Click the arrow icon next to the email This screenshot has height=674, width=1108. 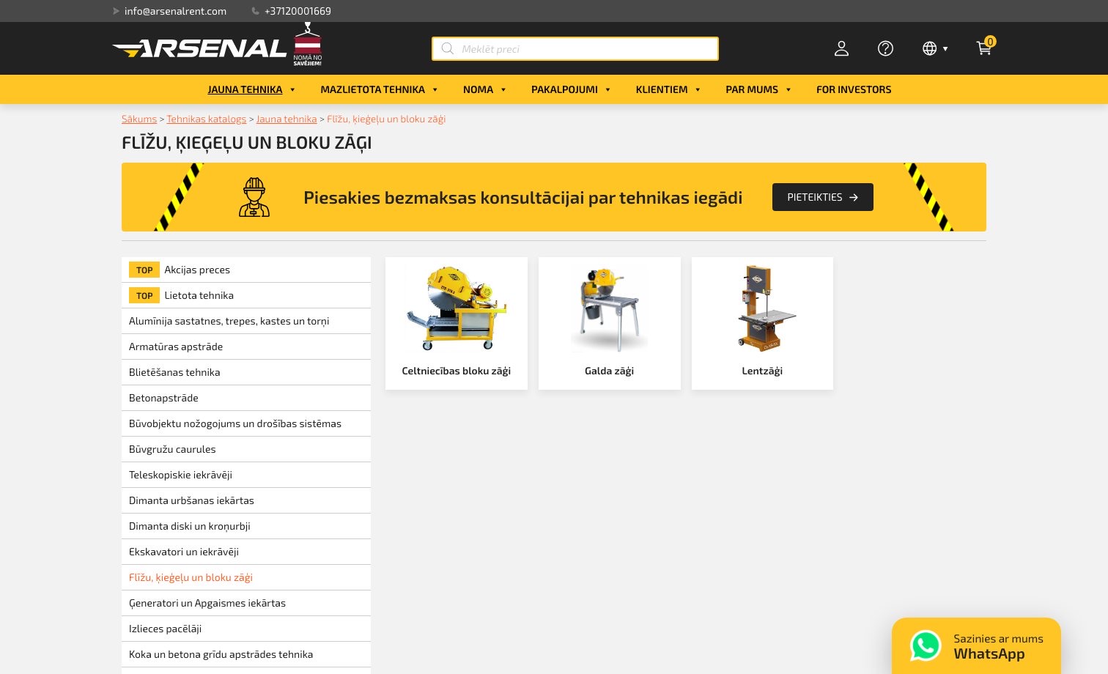[116, 11]
